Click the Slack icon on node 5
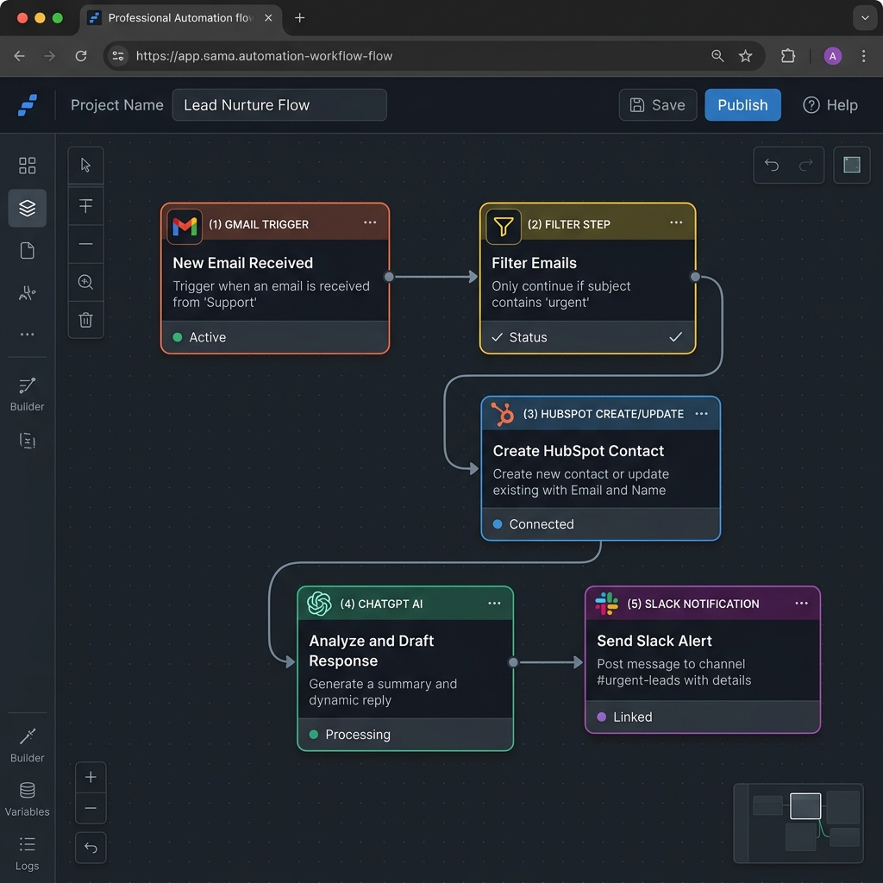Screen dimensions: 883x883 pos(606,604)
